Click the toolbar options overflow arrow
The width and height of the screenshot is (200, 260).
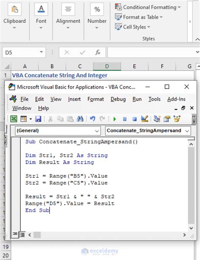194,119
